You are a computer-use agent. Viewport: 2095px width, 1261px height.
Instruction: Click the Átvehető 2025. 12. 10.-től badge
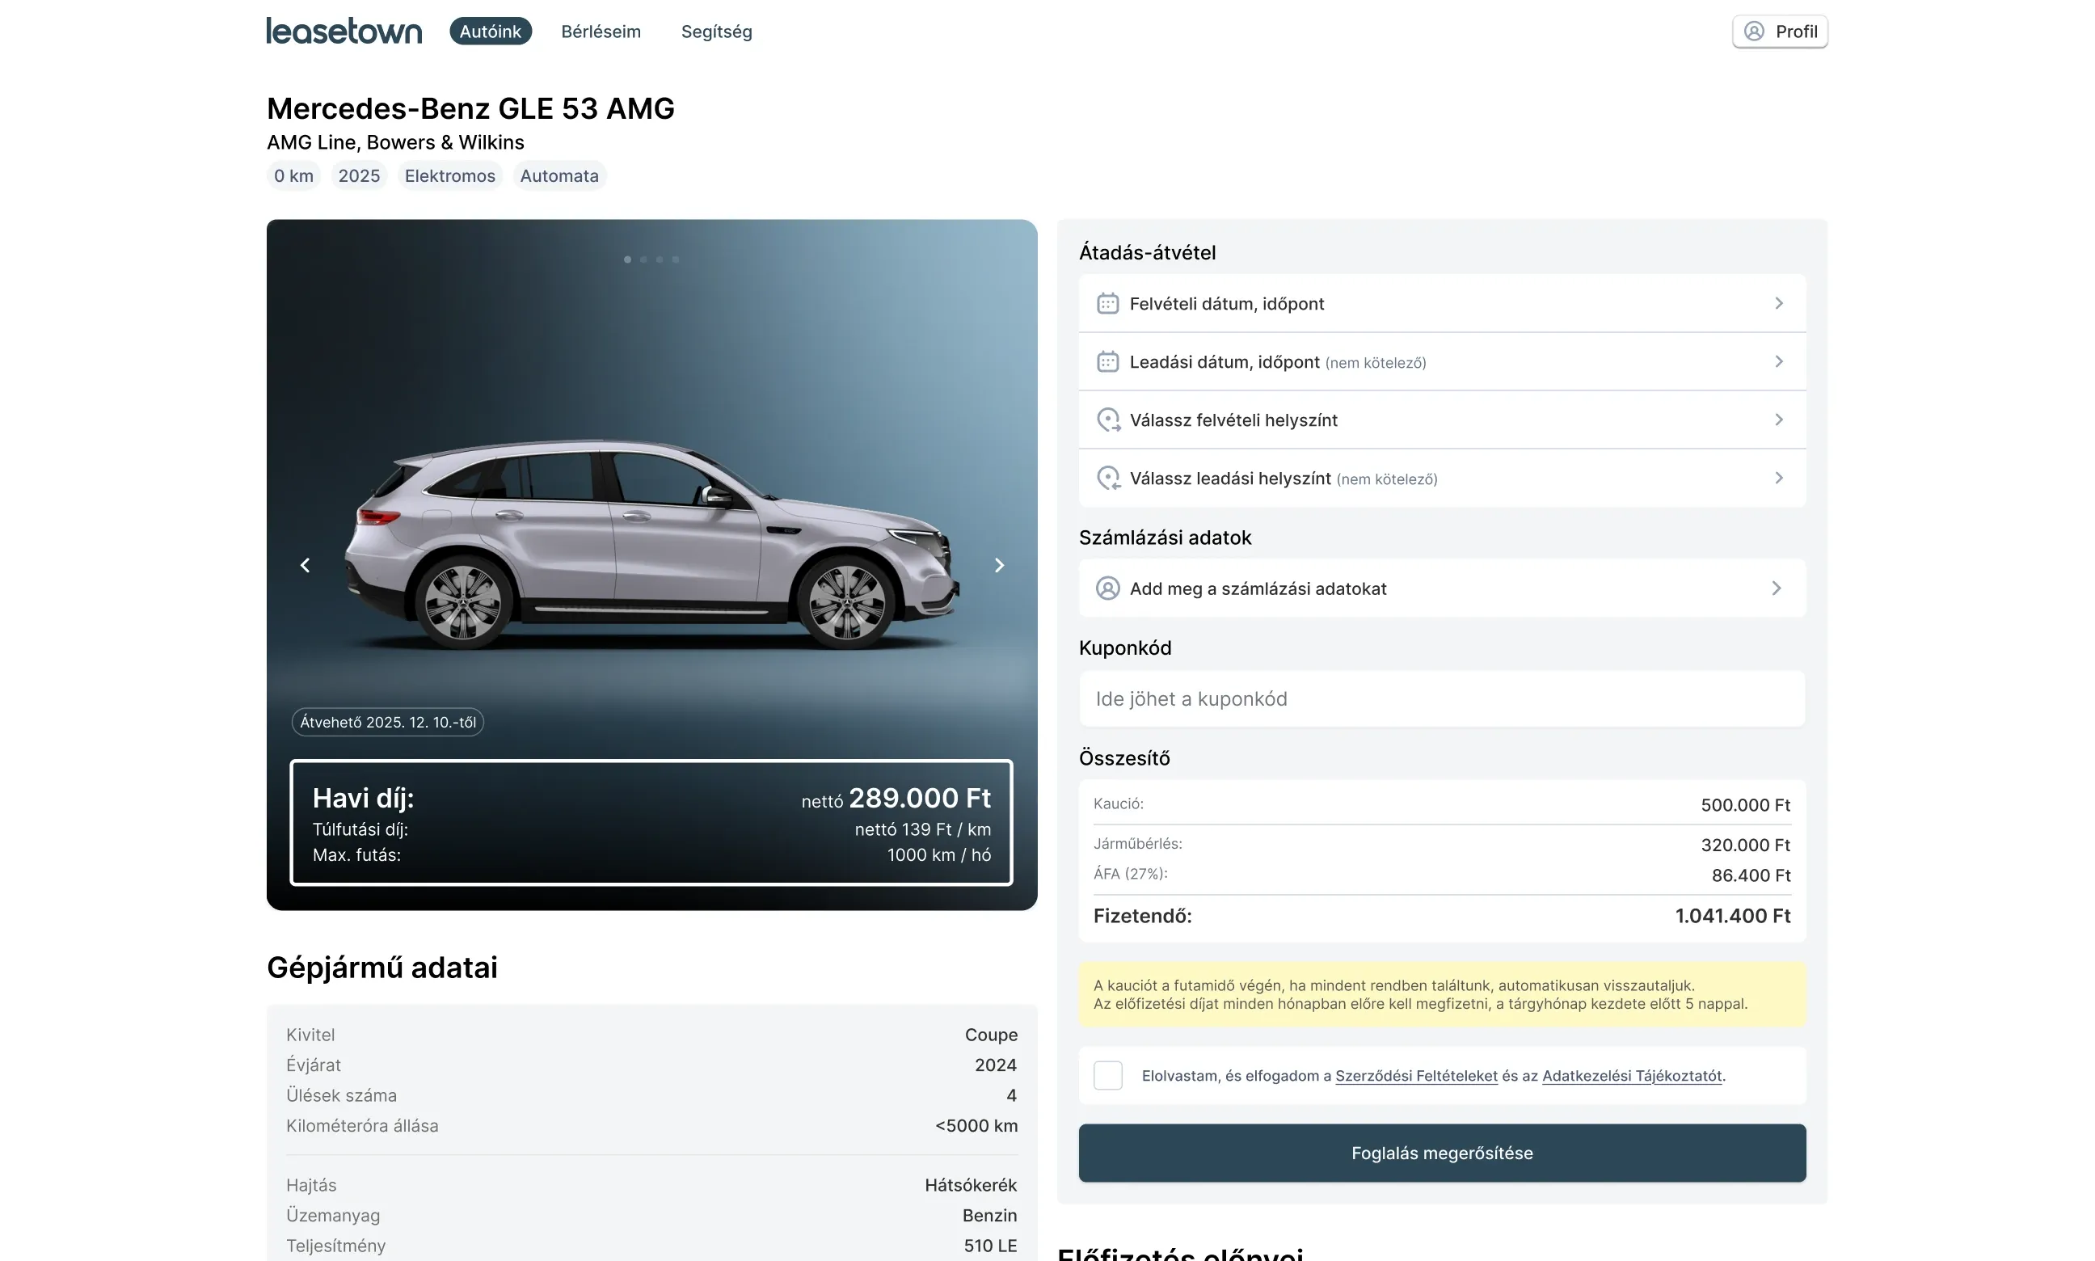387,723
